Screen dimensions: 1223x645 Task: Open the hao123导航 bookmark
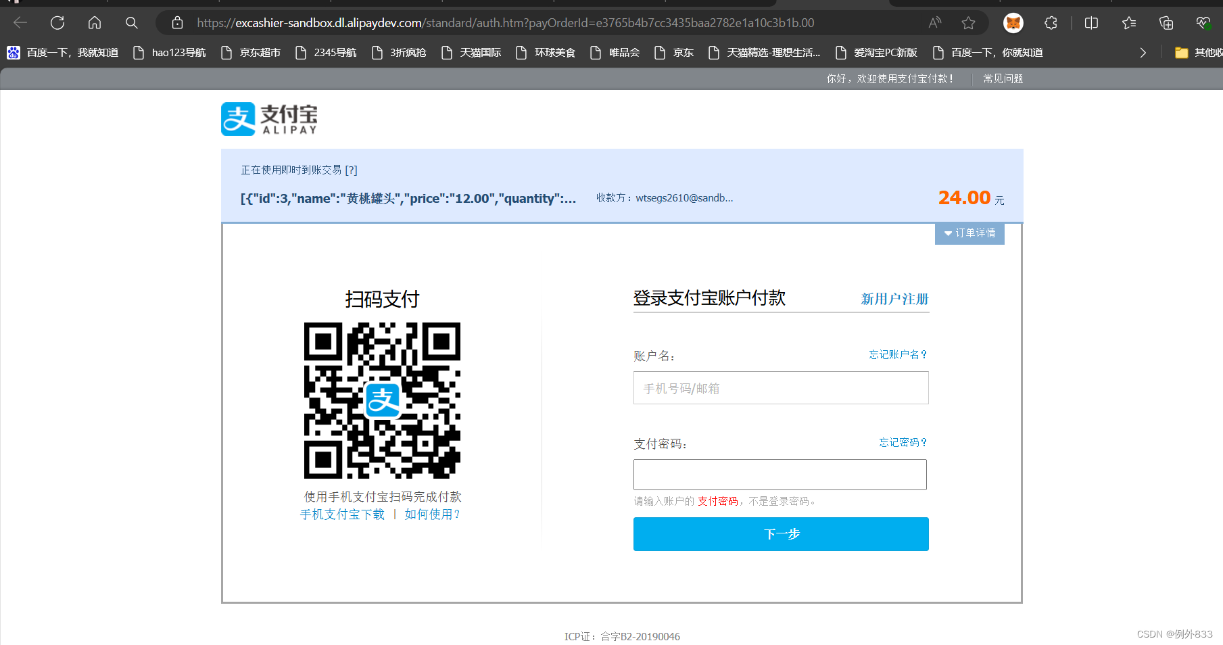(170, 52)
